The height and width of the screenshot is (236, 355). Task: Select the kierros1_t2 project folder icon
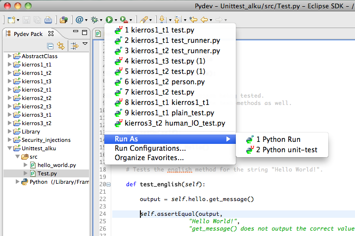(17, 72)
